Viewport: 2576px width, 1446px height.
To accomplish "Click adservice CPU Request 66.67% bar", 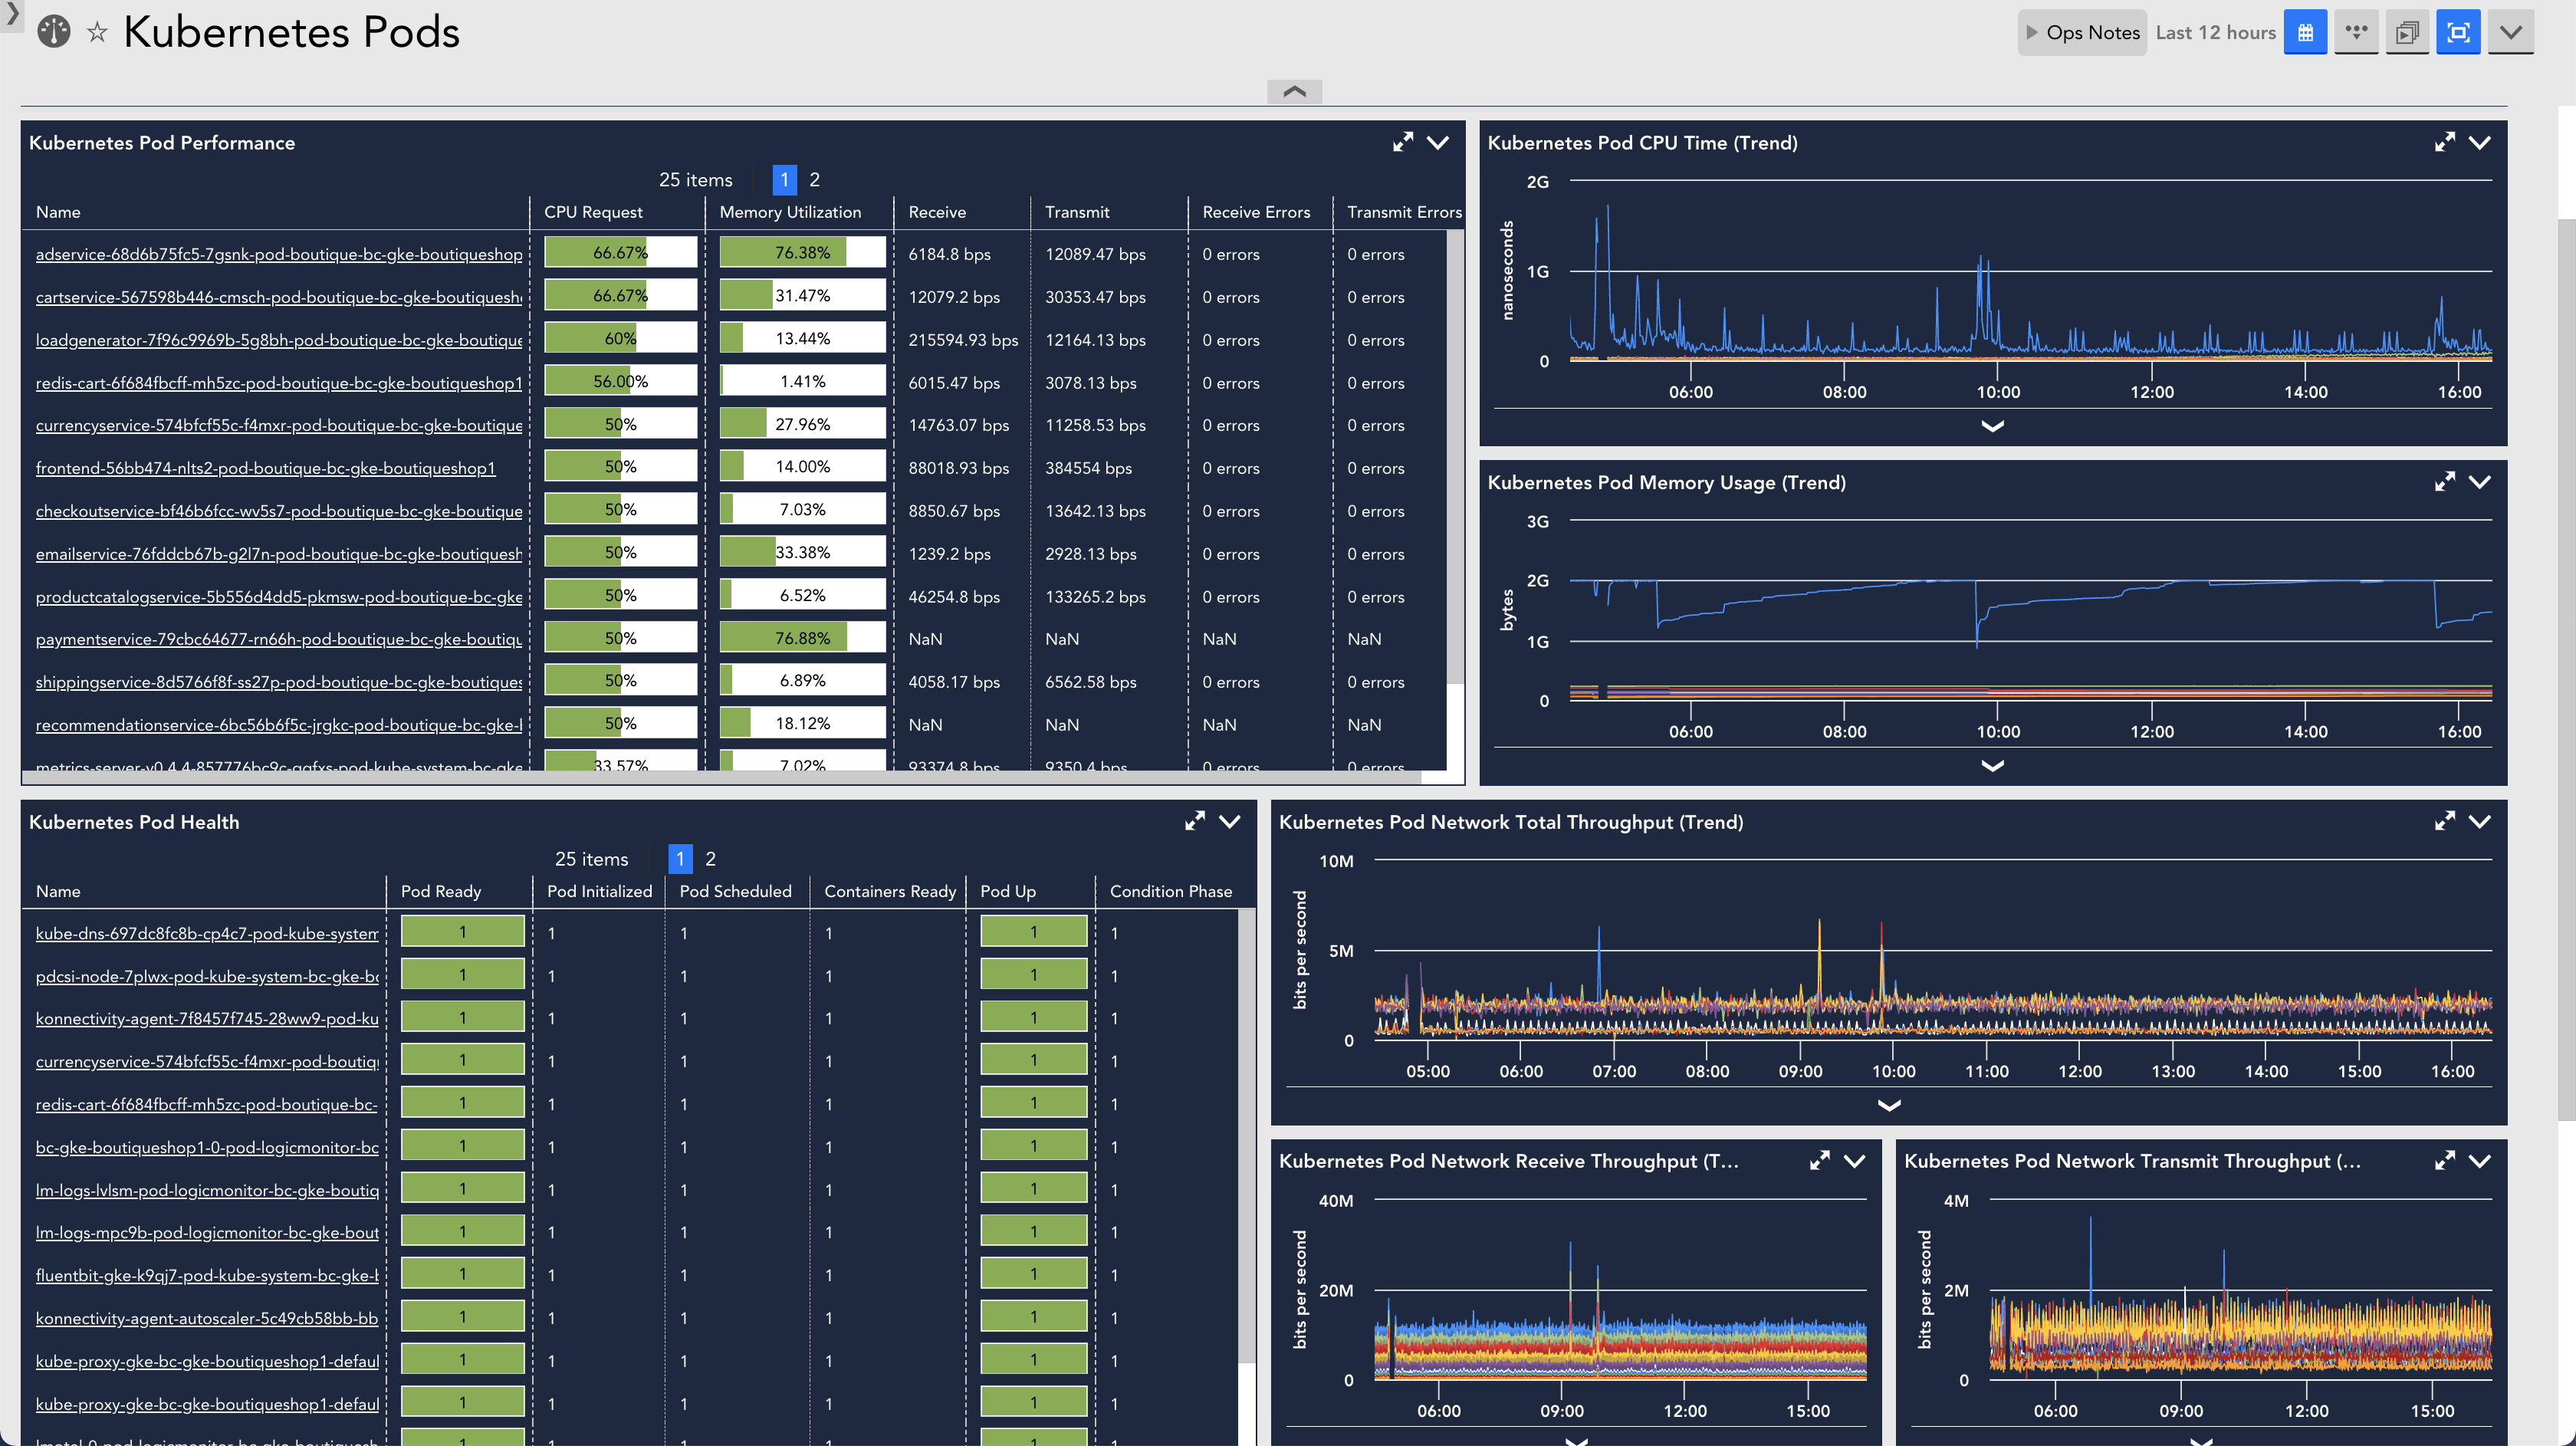I will (620, 252).
